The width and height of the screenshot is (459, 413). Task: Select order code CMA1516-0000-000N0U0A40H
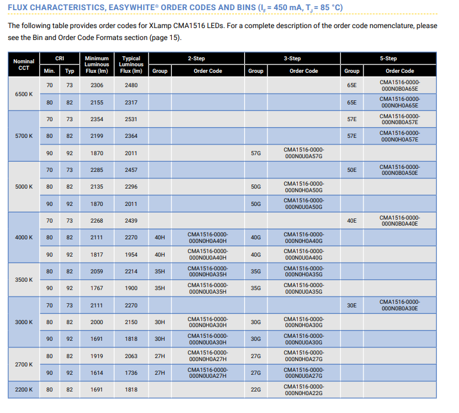pos(208,254)
